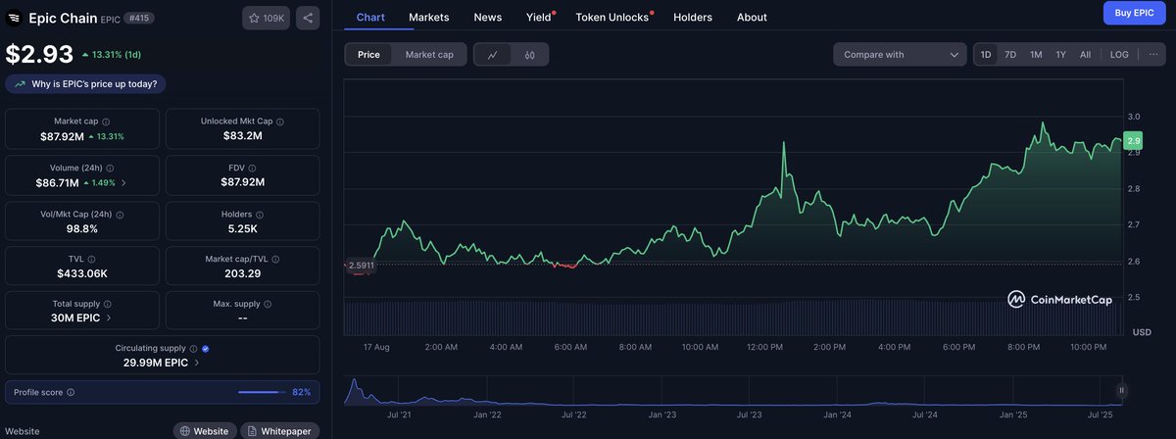Click the 82% profile score value
The image size is (1176, 439).
coord(302,392)
